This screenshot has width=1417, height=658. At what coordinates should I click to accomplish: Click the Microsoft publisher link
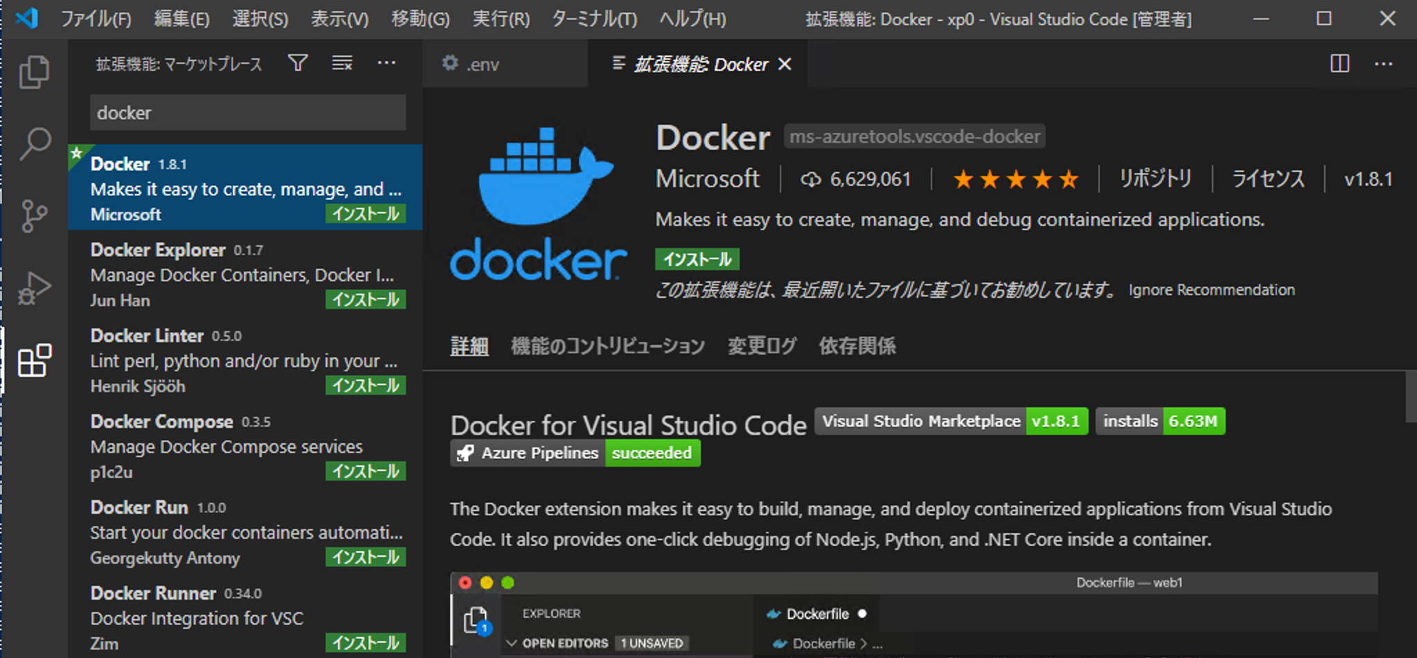[x=708, y=179]
